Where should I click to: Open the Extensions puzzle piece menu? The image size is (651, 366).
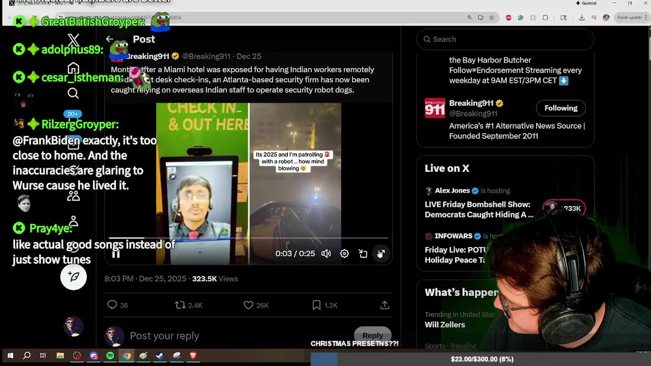pyautogui.click(x=545, y=17)
